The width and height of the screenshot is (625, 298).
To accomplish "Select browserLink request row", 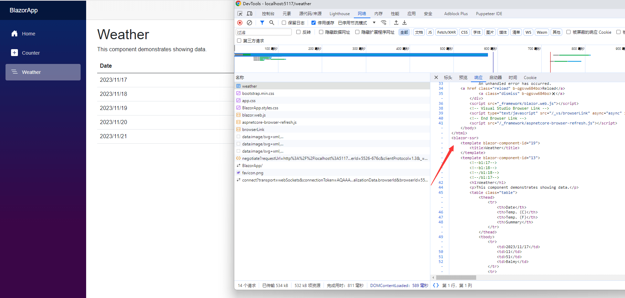I will coord(332,130).
